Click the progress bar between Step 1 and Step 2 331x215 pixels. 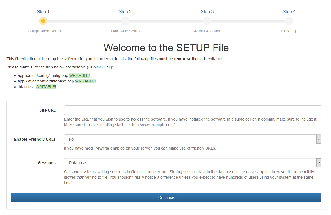[84, 21]
